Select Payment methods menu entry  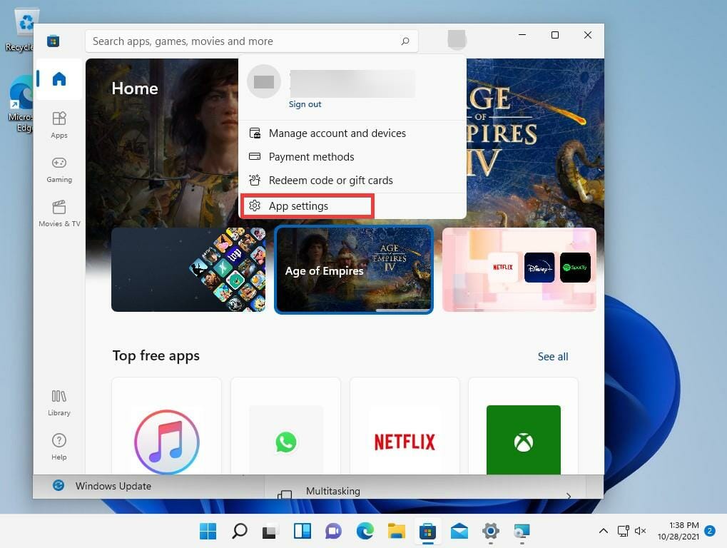click(352, 157)
